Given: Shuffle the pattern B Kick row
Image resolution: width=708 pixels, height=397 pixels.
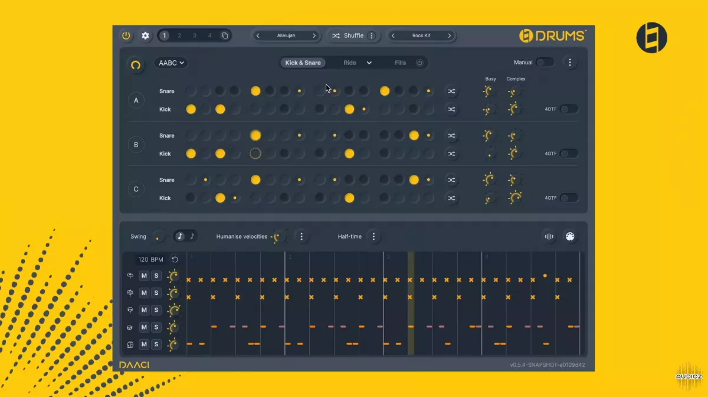Looking at the screenshot, I should tap(451, 154).
